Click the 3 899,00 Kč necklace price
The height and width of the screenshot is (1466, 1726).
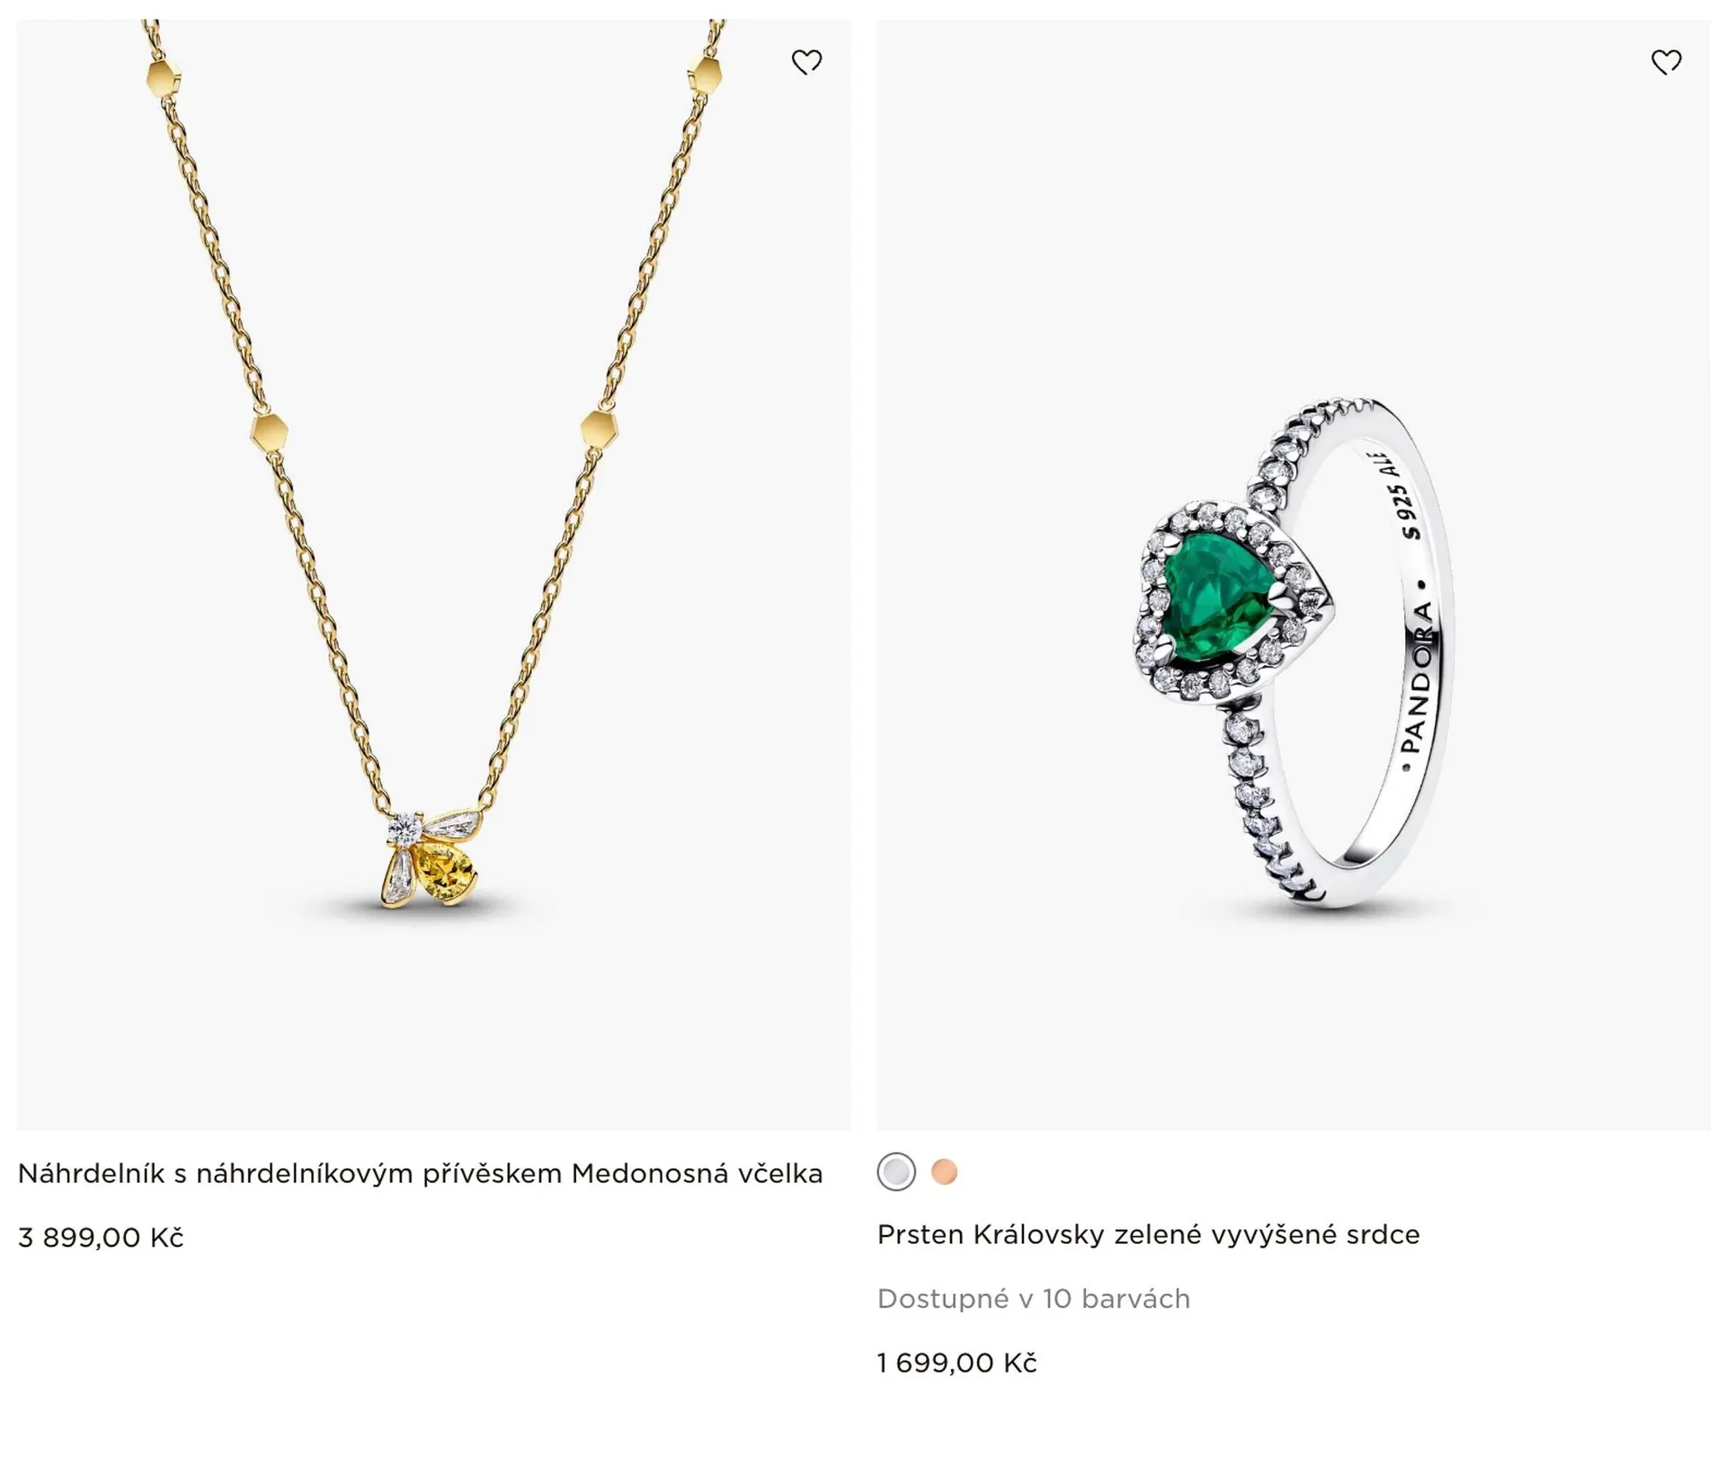[x=101, y=1238]
